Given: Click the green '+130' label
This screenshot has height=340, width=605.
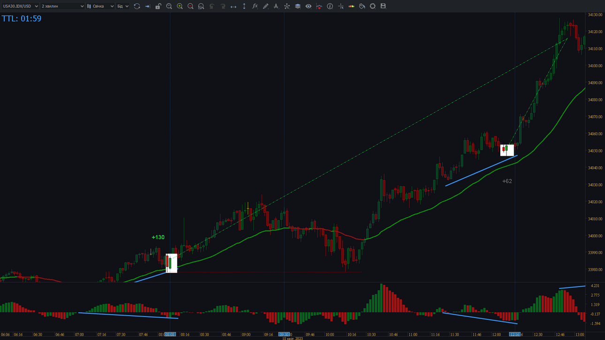Looking at the screenshot, I should (x=158, y=237).
